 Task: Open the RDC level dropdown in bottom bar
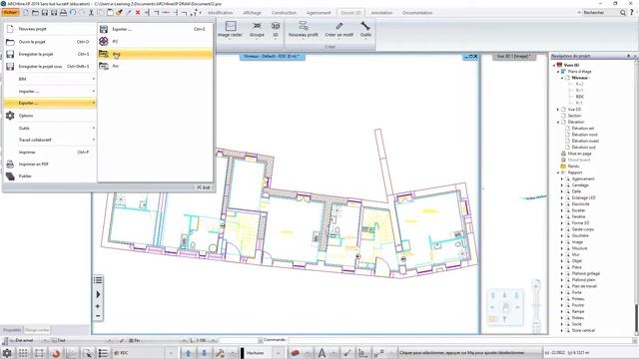171,353
